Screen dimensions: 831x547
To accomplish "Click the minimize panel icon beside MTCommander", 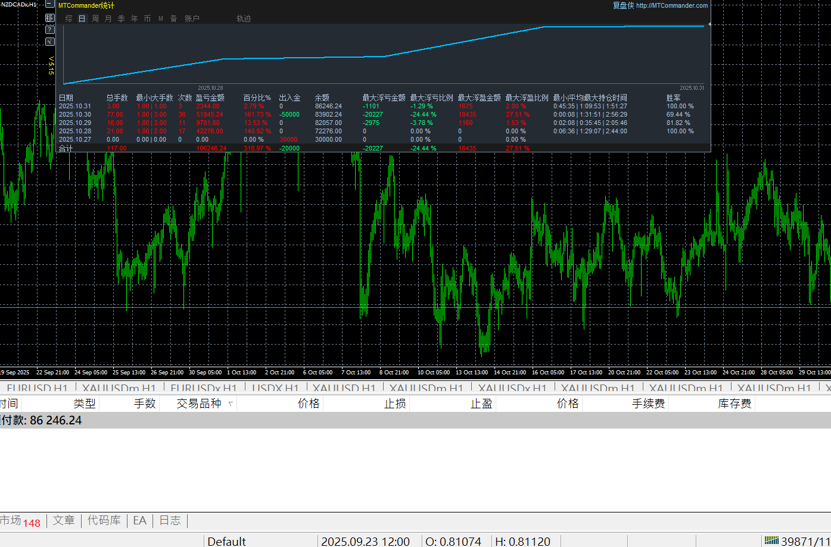I will tap(50, 5).
